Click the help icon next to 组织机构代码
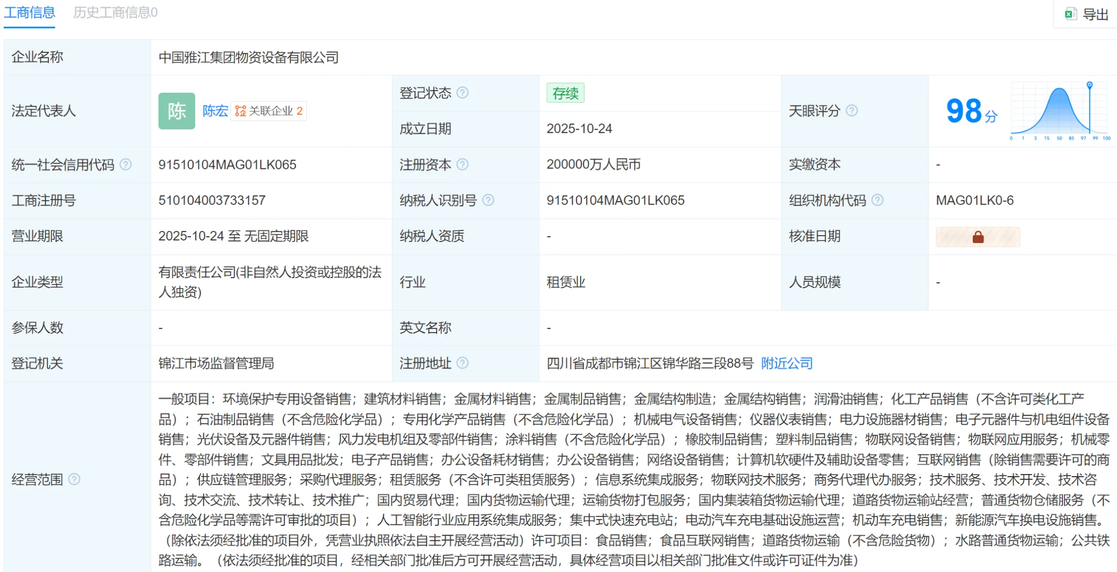 pos(877,201)
